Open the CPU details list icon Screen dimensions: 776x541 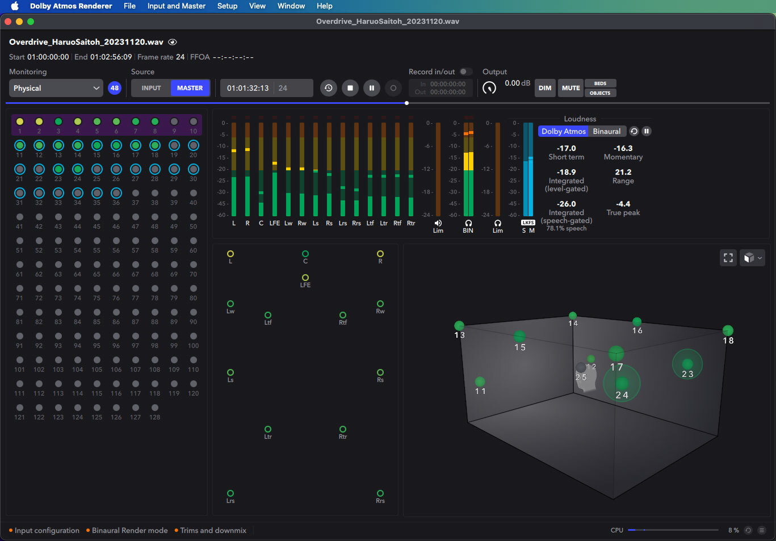point(762,530)
